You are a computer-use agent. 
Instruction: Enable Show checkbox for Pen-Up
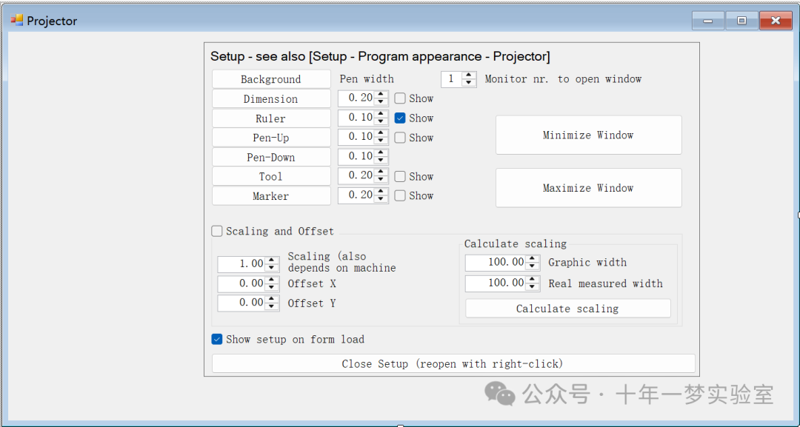pos(400,138)
